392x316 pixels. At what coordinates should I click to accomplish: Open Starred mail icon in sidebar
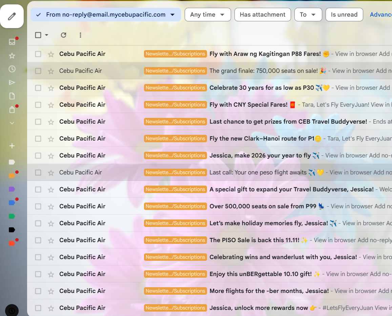tap(12, 56)
